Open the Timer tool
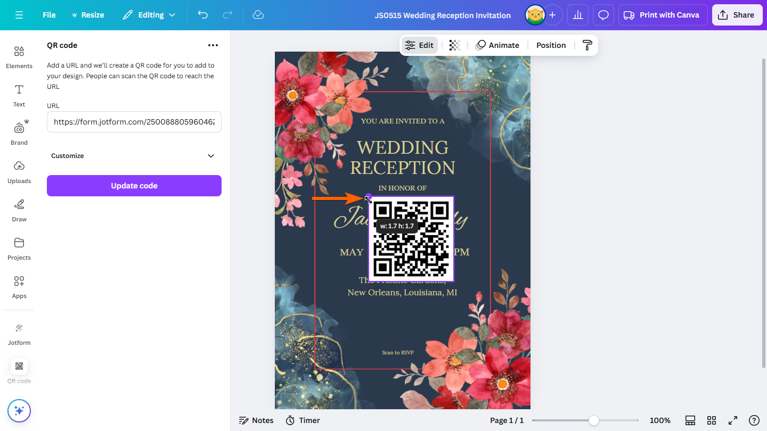This screenshot has width=767, height=431. [303, 420]
